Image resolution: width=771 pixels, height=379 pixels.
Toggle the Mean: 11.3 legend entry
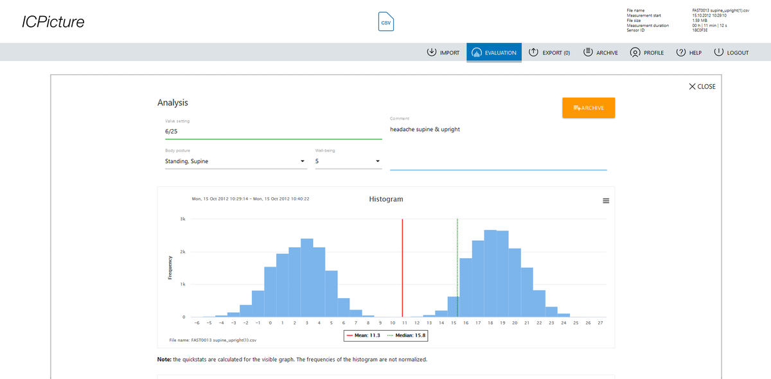coord(363,335)
